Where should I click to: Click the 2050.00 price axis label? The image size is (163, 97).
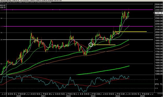tap(159, 32)
